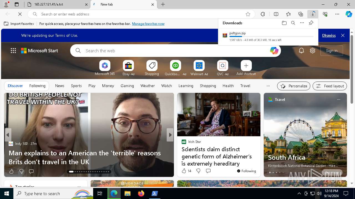Open the Copilot sidebar icon
355x199 pixels.
click(349, 14)
